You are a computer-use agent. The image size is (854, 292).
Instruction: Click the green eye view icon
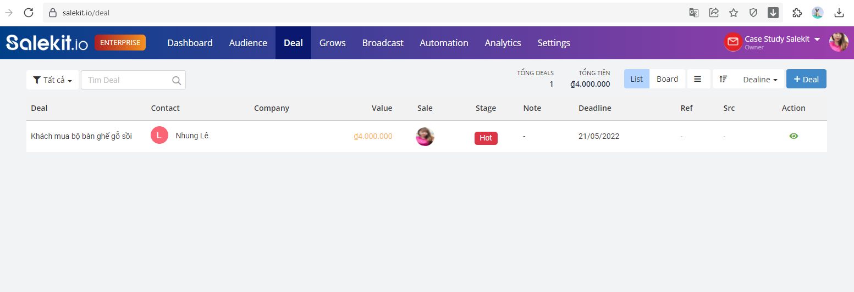794,136
